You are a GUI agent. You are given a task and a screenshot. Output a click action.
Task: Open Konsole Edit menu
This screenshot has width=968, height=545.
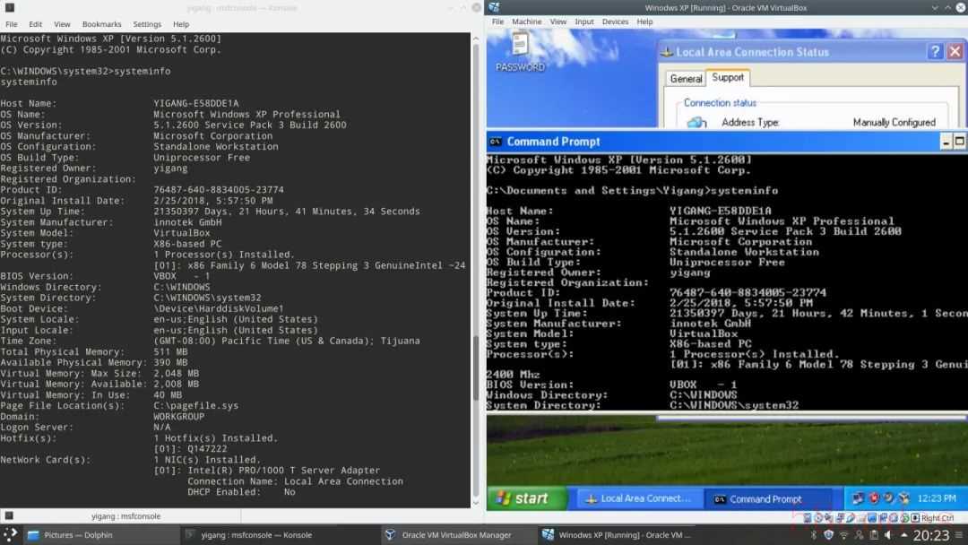tap(35, 24)
